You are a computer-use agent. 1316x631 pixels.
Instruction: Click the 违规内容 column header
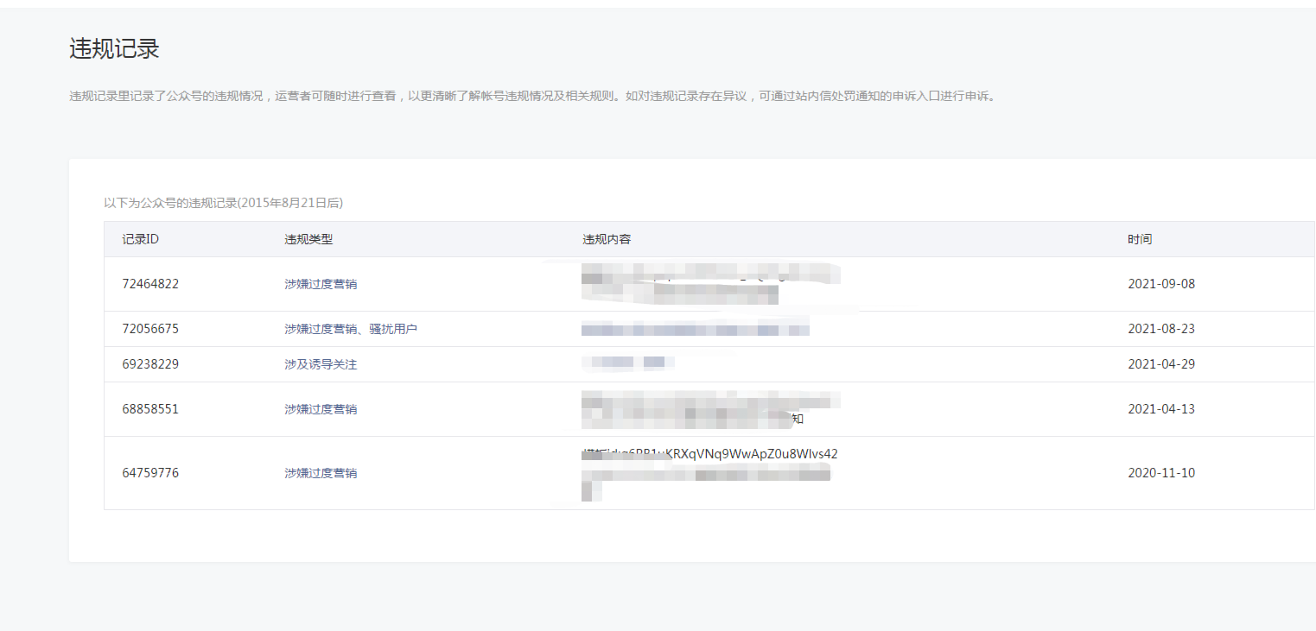[607, 239]
